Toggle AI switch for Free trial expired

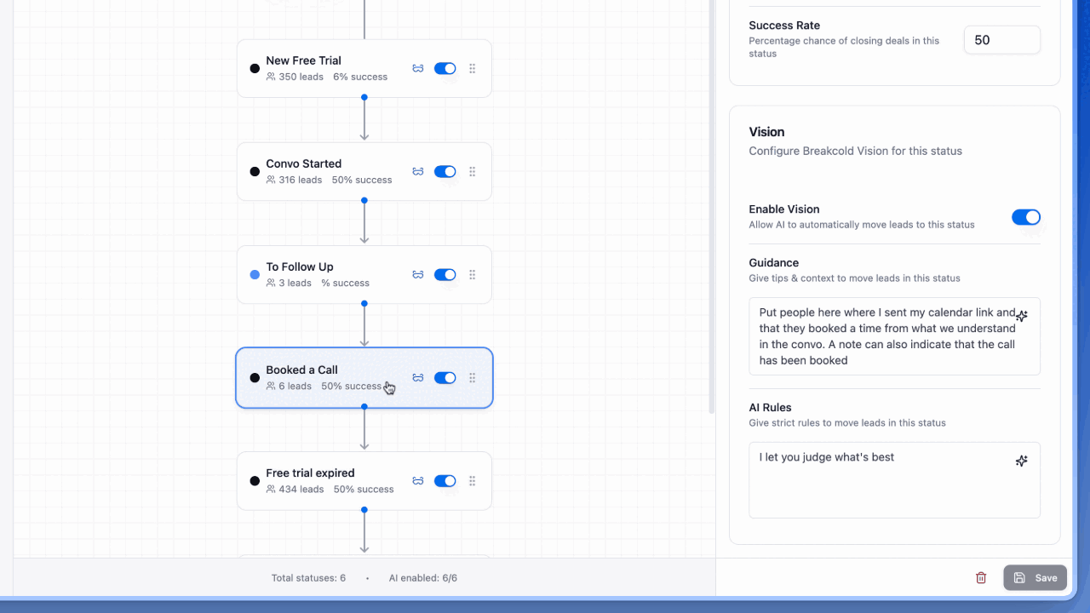tap(445, 481)
